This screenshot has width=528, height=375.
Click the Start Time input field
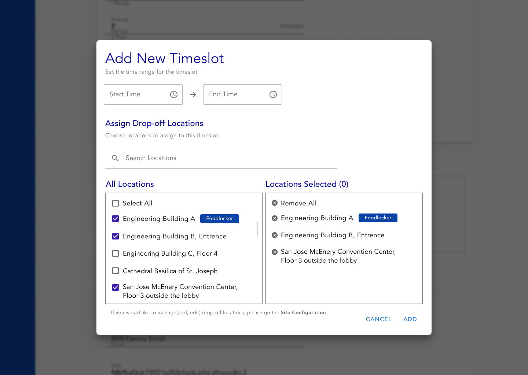click(x=143, y=94)
